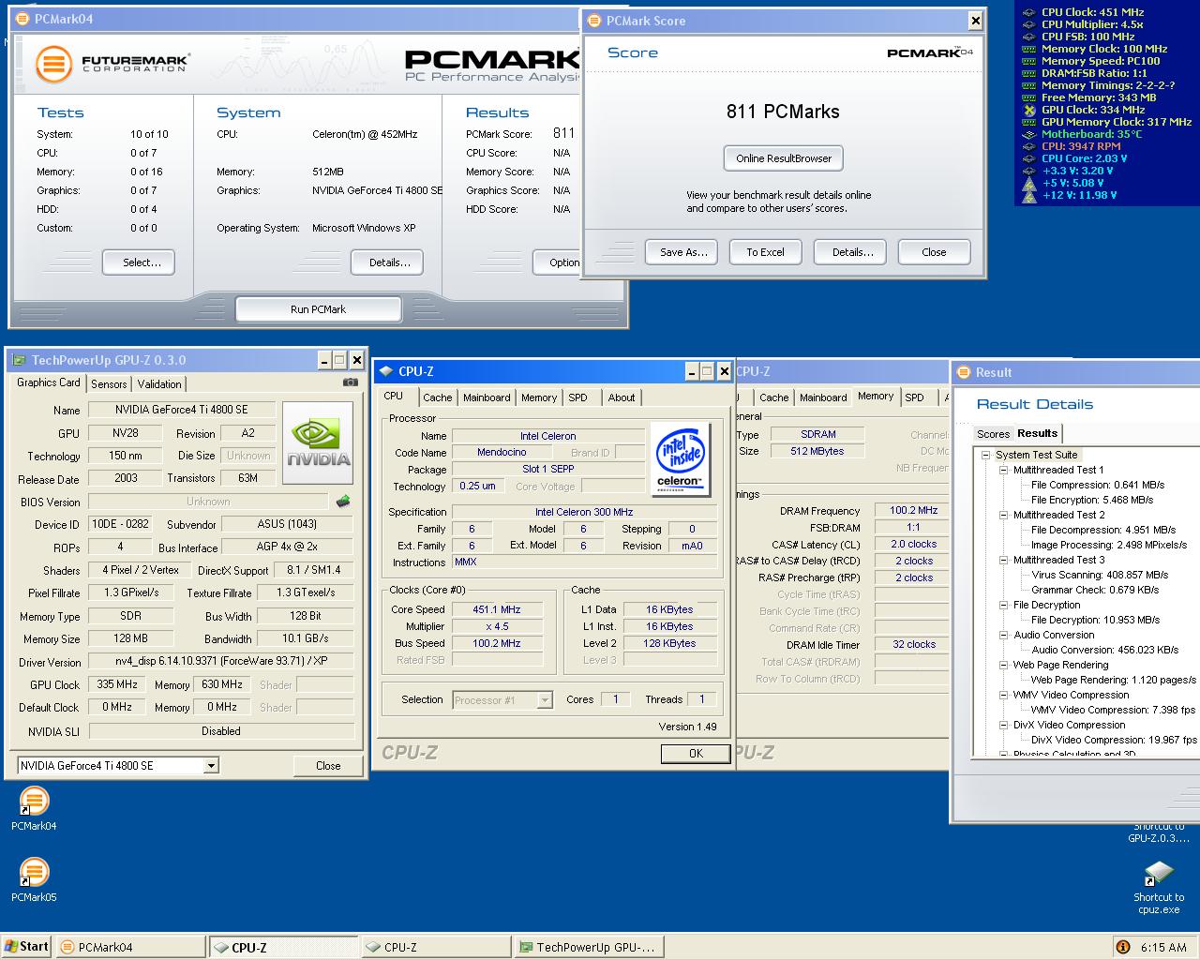Open the Mainboard tab in front CPU-Z
The height and width of the screenshot is (960, 1200).
(487, 397)
